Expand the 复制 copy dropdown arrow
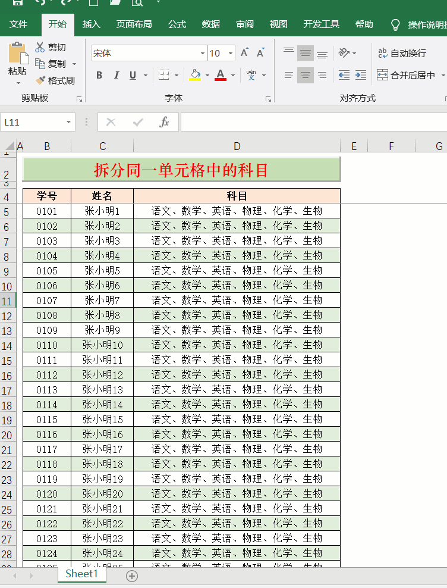Viewport: 447px width, 588px height. point(74,64)
